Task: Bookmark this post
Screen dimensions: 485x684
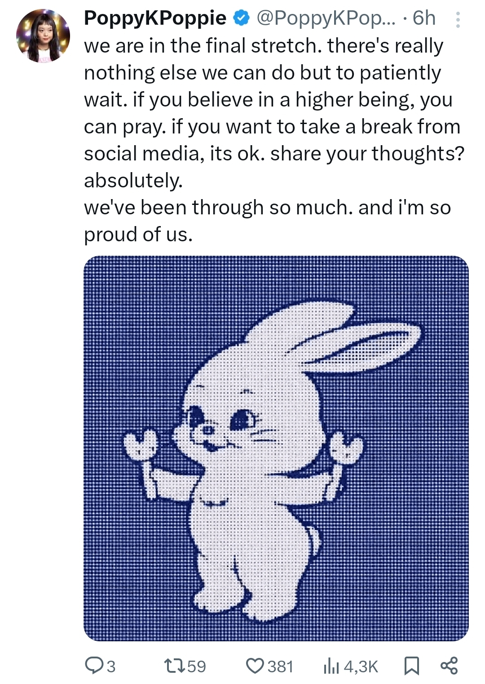Action: [x=411, y=666]
